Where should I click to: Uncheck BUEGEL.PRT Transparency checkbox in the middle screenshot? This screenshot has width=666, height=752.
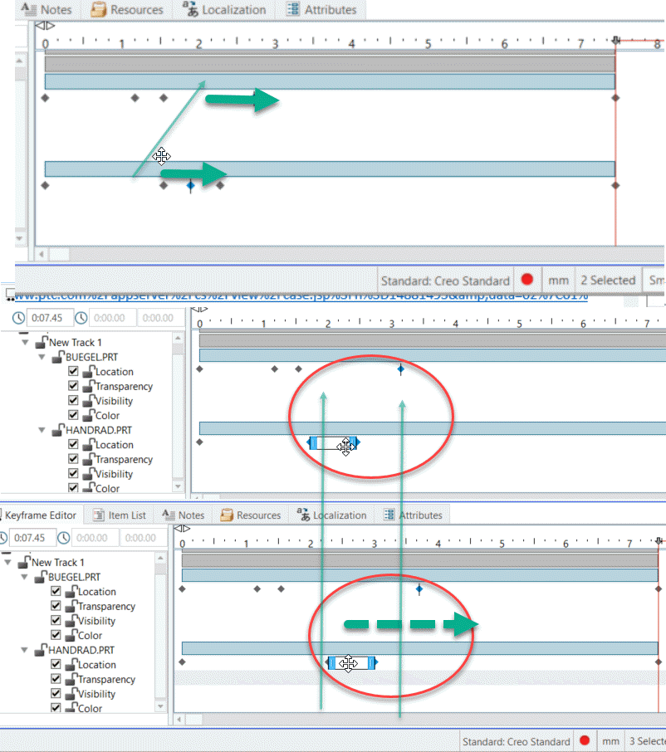tap(73, 386)
